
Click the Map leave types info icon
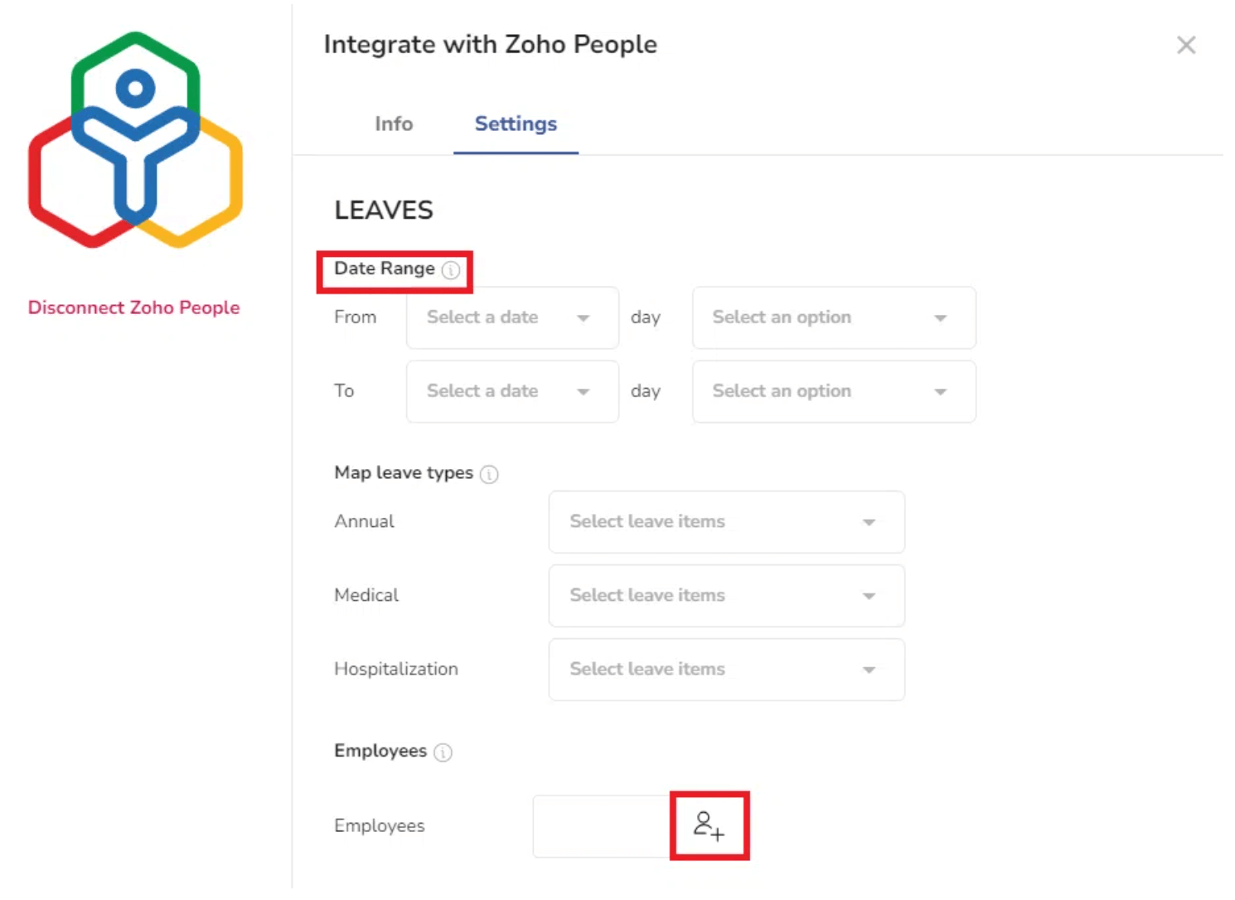[490, 474]
